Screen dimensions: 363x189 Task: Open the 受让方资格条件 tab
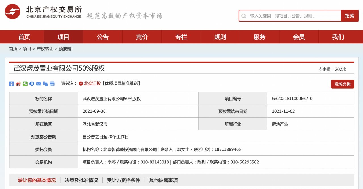point(123,180)
